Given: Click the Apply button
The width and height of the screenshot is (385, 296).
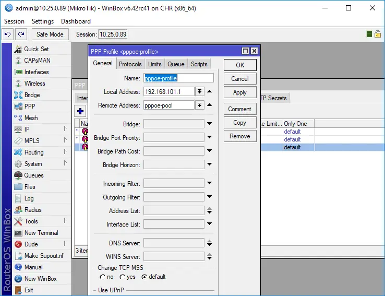Looking at the screenshot, I should 240,92.
